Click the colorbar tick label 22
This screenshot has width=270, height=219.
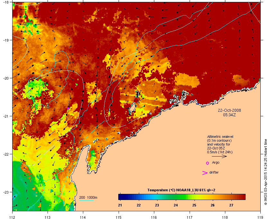[139, 205]
